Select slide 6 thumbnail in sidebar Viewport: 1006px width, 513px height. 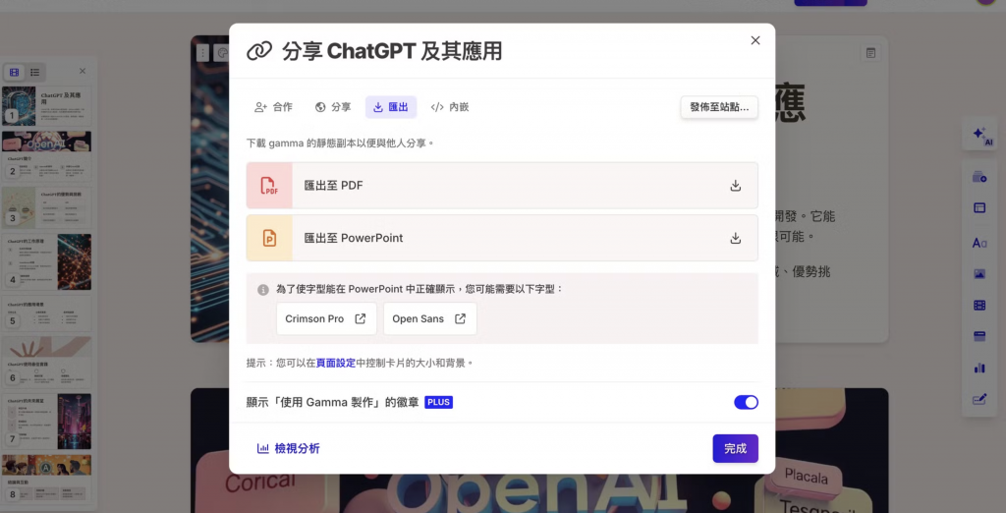(x=47, y=363)
